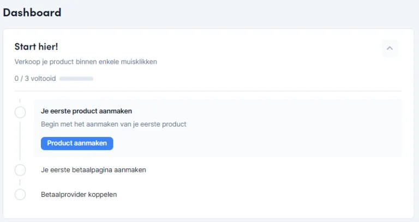The width and height of the screenshot is (419, 222).
Task: Expand the Je eerste betaalpagina aanmaken step
Action: point(93,170)
